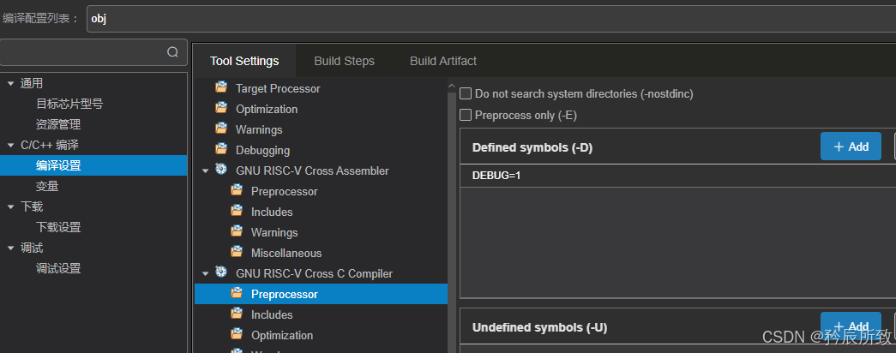
Task: Click the 编译配置列表 obj combo box
Action: [489, 18]
